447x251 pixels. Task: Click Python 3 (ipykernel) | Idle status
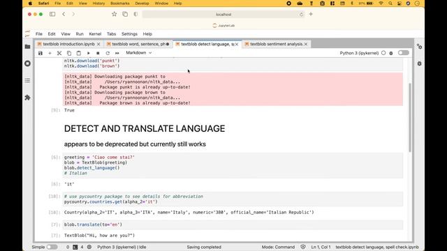tap(122, 247)
